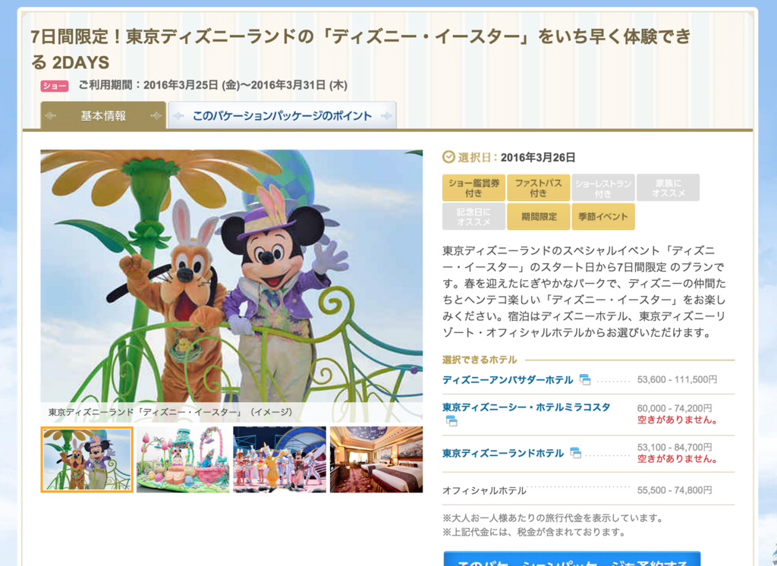Switch to このバケーションパッケージのポイント tab
Viewport: 777px width, 566px height.
pos(282,115)
